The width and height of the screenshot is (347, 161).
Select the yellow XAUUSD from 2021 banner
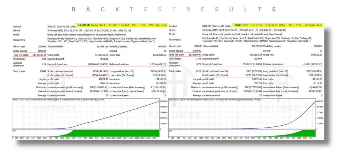[x=122, y=25]
